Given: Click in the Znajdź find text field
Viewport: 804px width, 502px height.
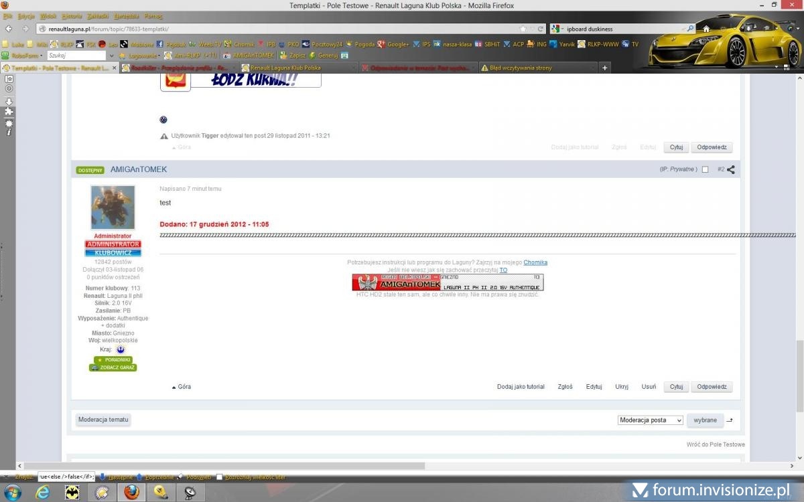Looking at the screenshot, I should click(66, 477).
